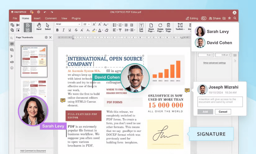Toggle Italic formatting

coord(63,30)
